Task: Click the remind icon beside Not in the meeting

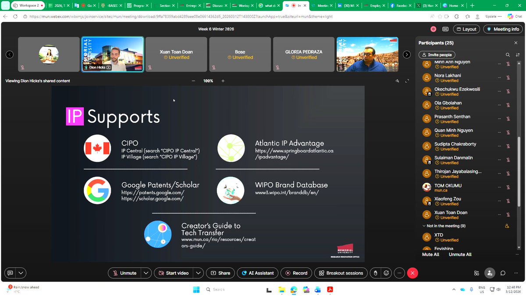Action: (x=507, y=226)
